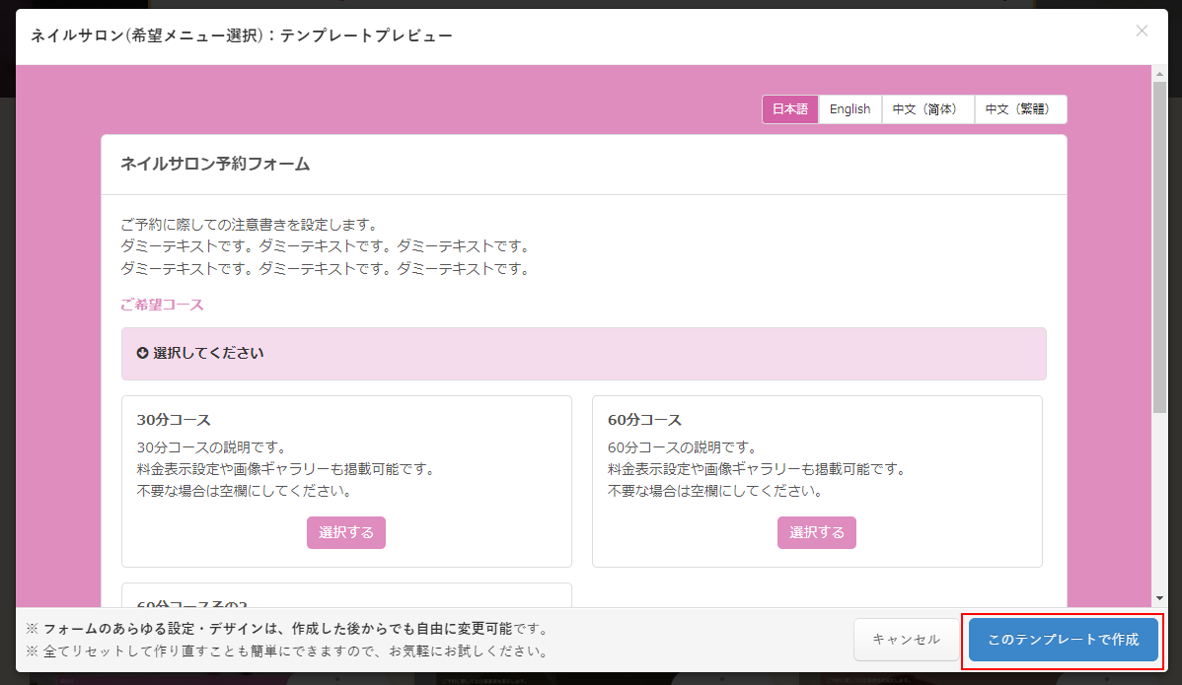Select the 中文（繁體） language tab
Screen dimensions: 1182x685
click(x=1019, y=109)
